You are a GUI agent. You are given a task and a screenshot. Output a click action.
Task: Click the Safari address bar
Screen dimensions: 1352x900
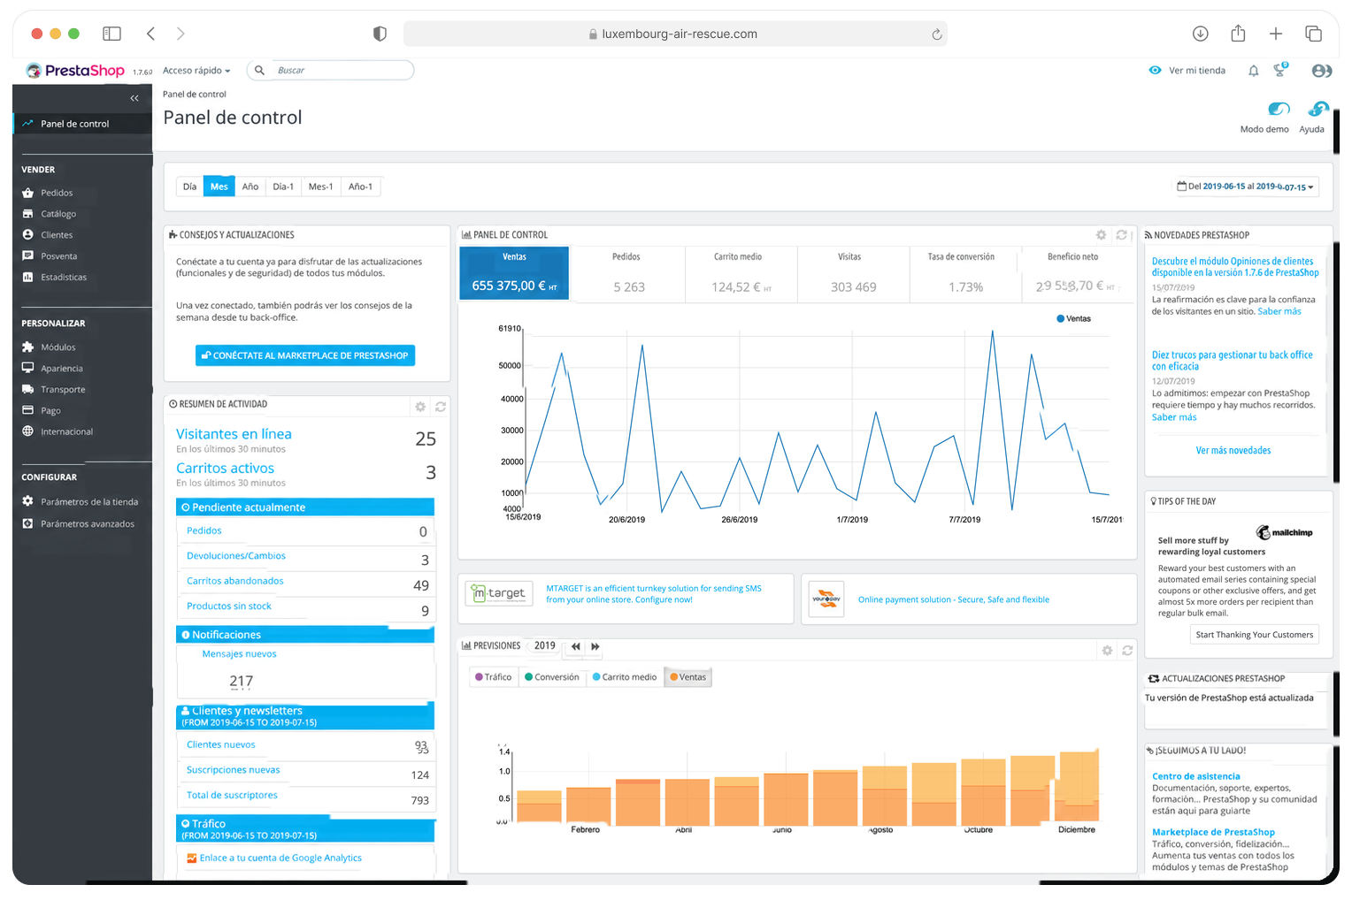pos(675,34)
